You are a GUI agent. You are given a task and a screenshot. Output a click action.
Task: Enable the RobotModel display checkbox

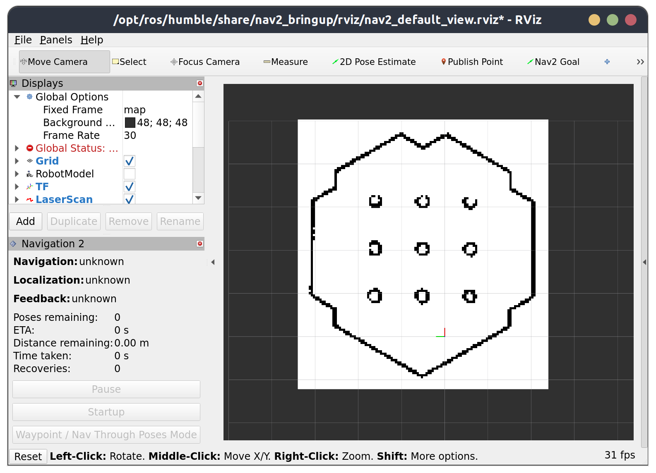[130, 174]
